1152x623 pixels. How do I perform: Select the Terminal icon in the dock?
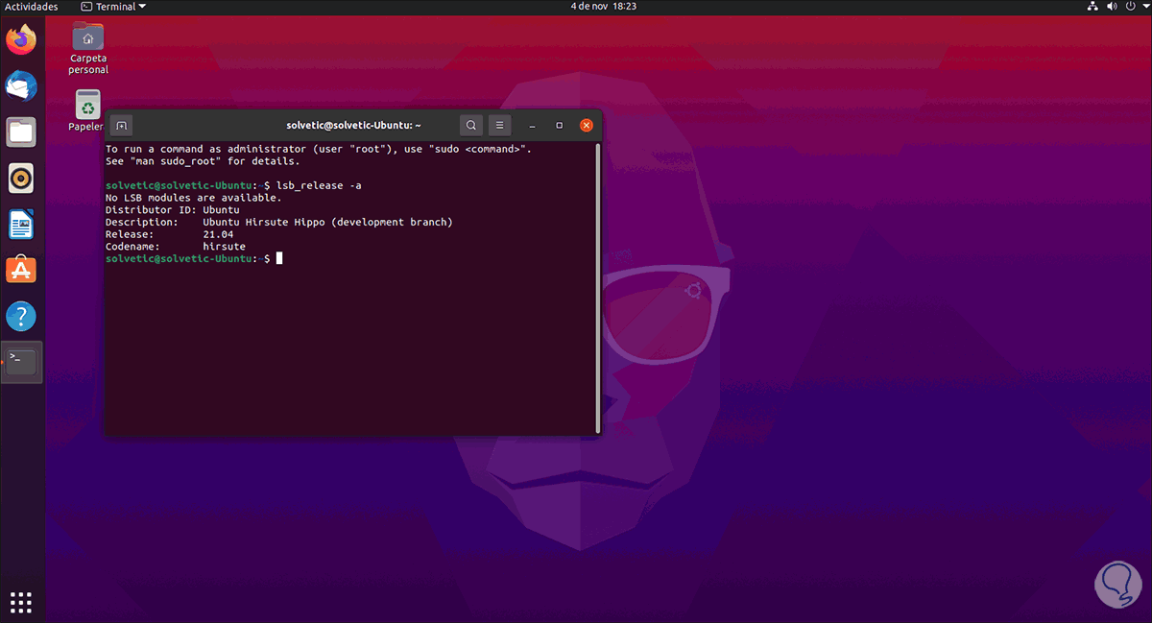(x=21, y=362)
